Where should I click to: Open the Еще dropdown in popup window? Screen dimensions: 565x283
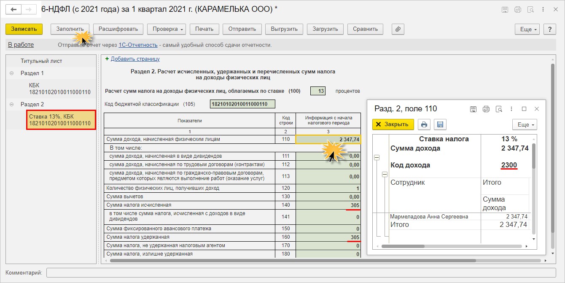click(x=525, y=124)
